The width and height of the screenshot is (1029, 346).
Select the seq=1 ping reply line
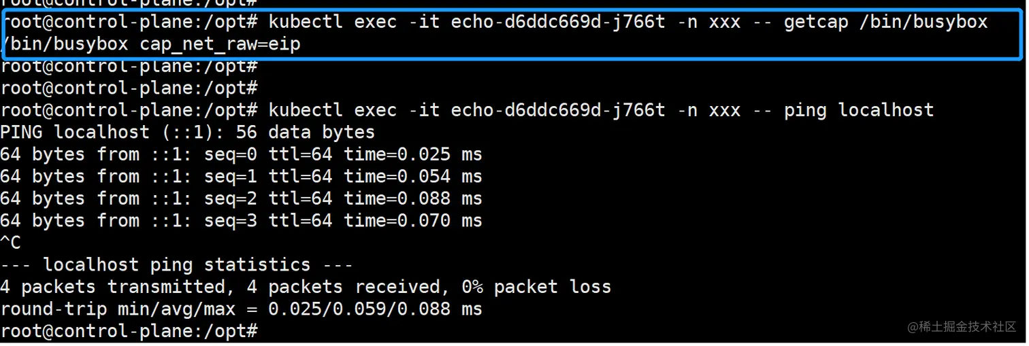pyautogui.click(x=241, y=177)
